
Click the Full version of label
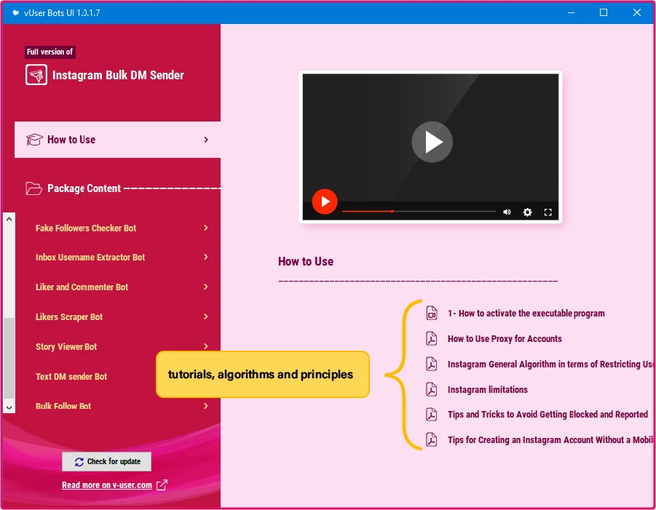coord(50,52)
